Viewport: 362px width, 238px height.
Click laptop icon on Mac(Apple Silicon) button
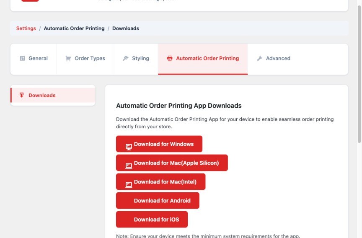(x=129, y=166)
